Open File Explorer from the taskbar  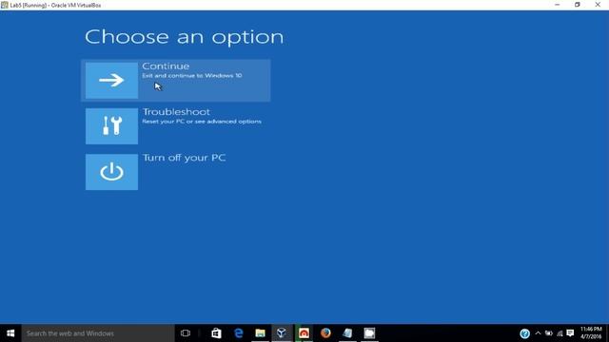(260, 333)
